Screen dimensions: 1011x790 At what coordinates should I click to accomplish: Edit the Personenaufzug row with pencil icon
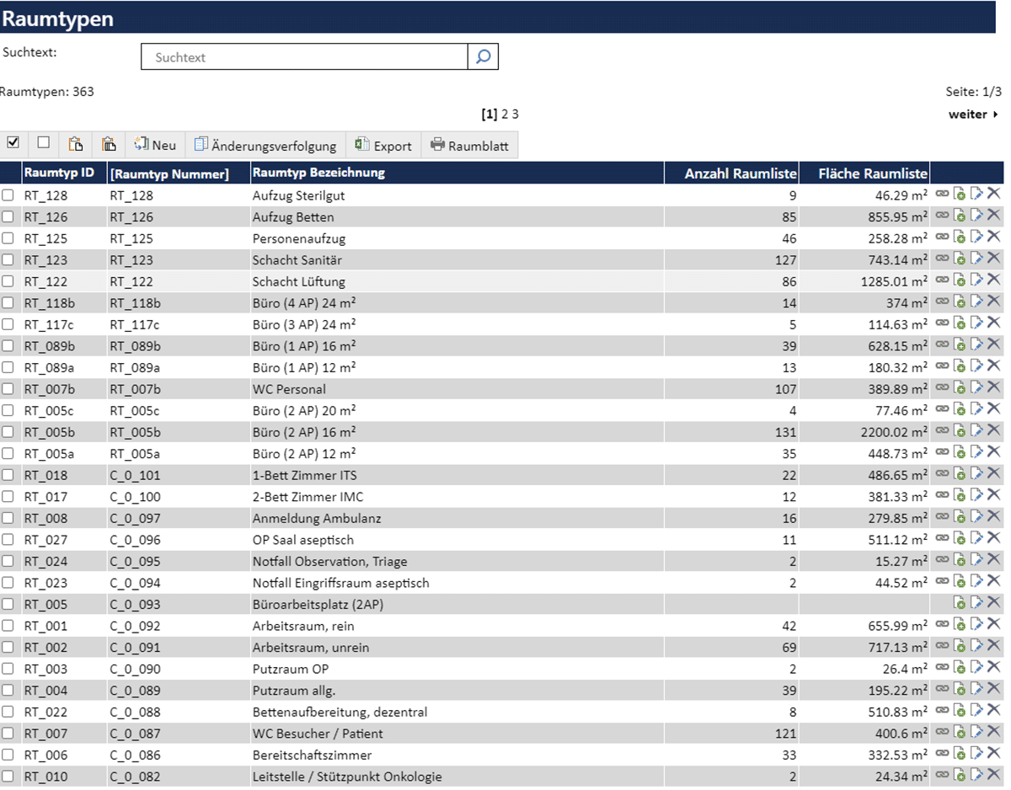[976, 238]
